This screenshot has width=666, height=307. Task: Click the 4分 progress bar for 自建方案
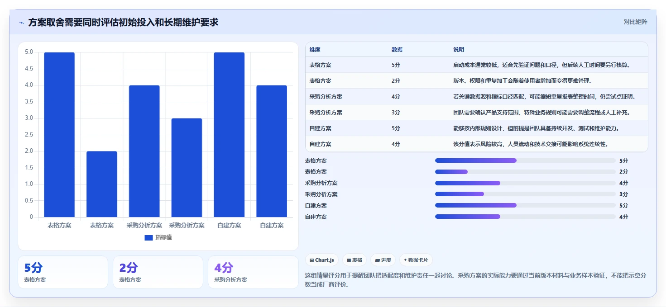coord(525,217)
